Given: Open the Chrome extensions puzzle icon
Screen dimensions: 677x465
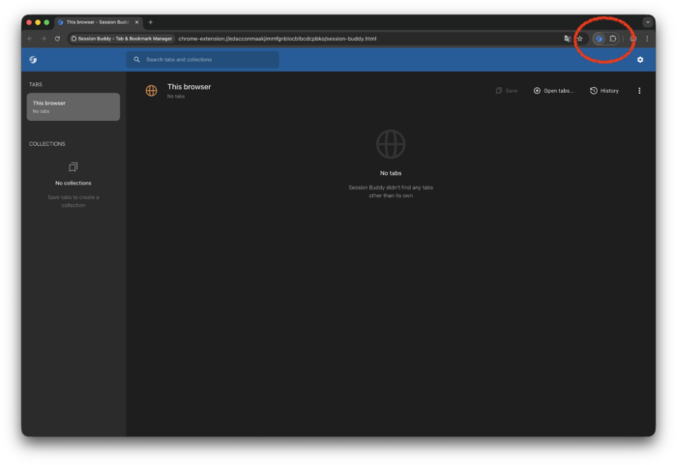Looking at the screenshot, I should pyautogui.click(x=613, y=39).
